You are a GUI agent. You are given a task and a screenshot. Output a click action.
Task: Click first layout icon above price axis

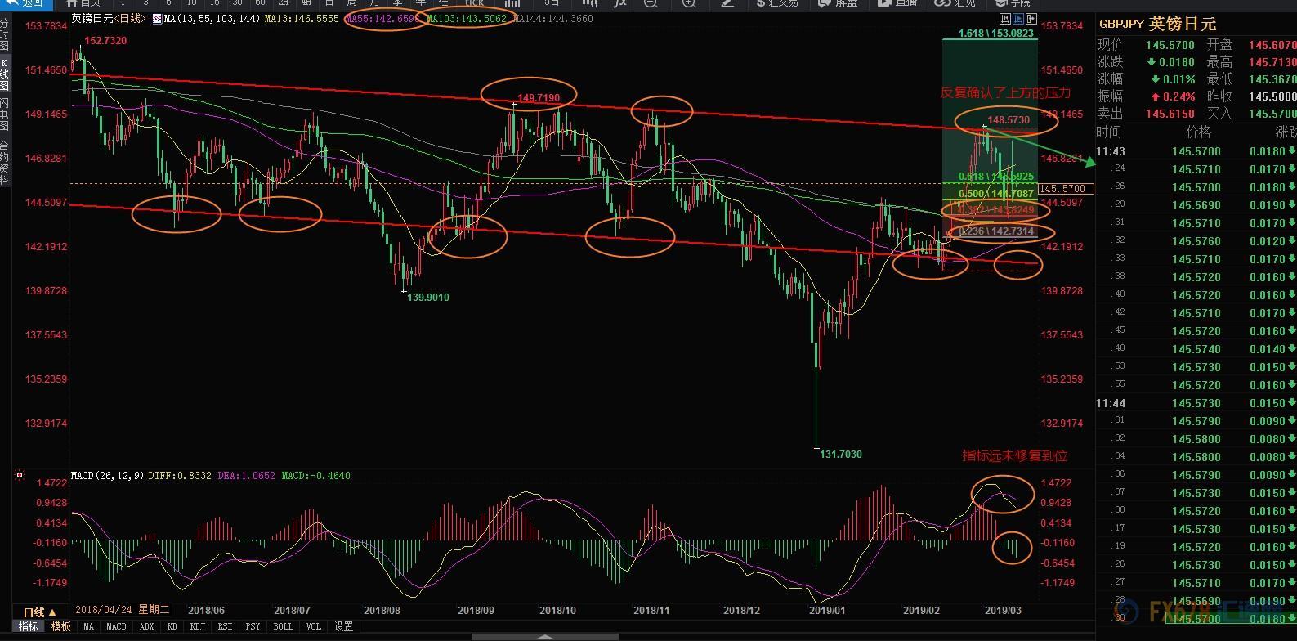(1004, 18)
